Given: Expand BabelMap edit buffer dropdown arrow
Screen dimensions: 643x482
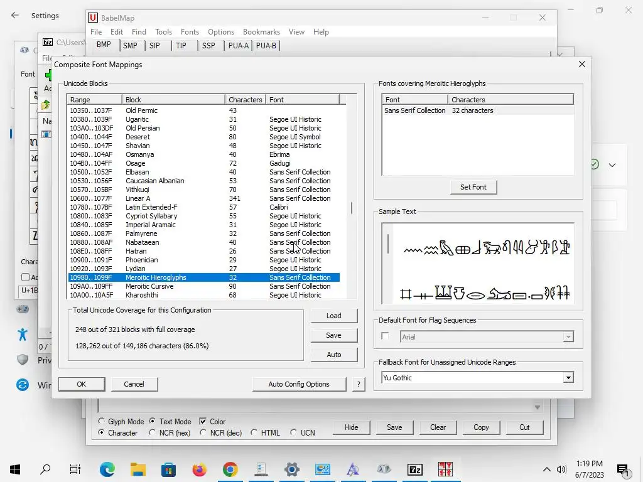Looking at the screenshot, I should point(538,407).
